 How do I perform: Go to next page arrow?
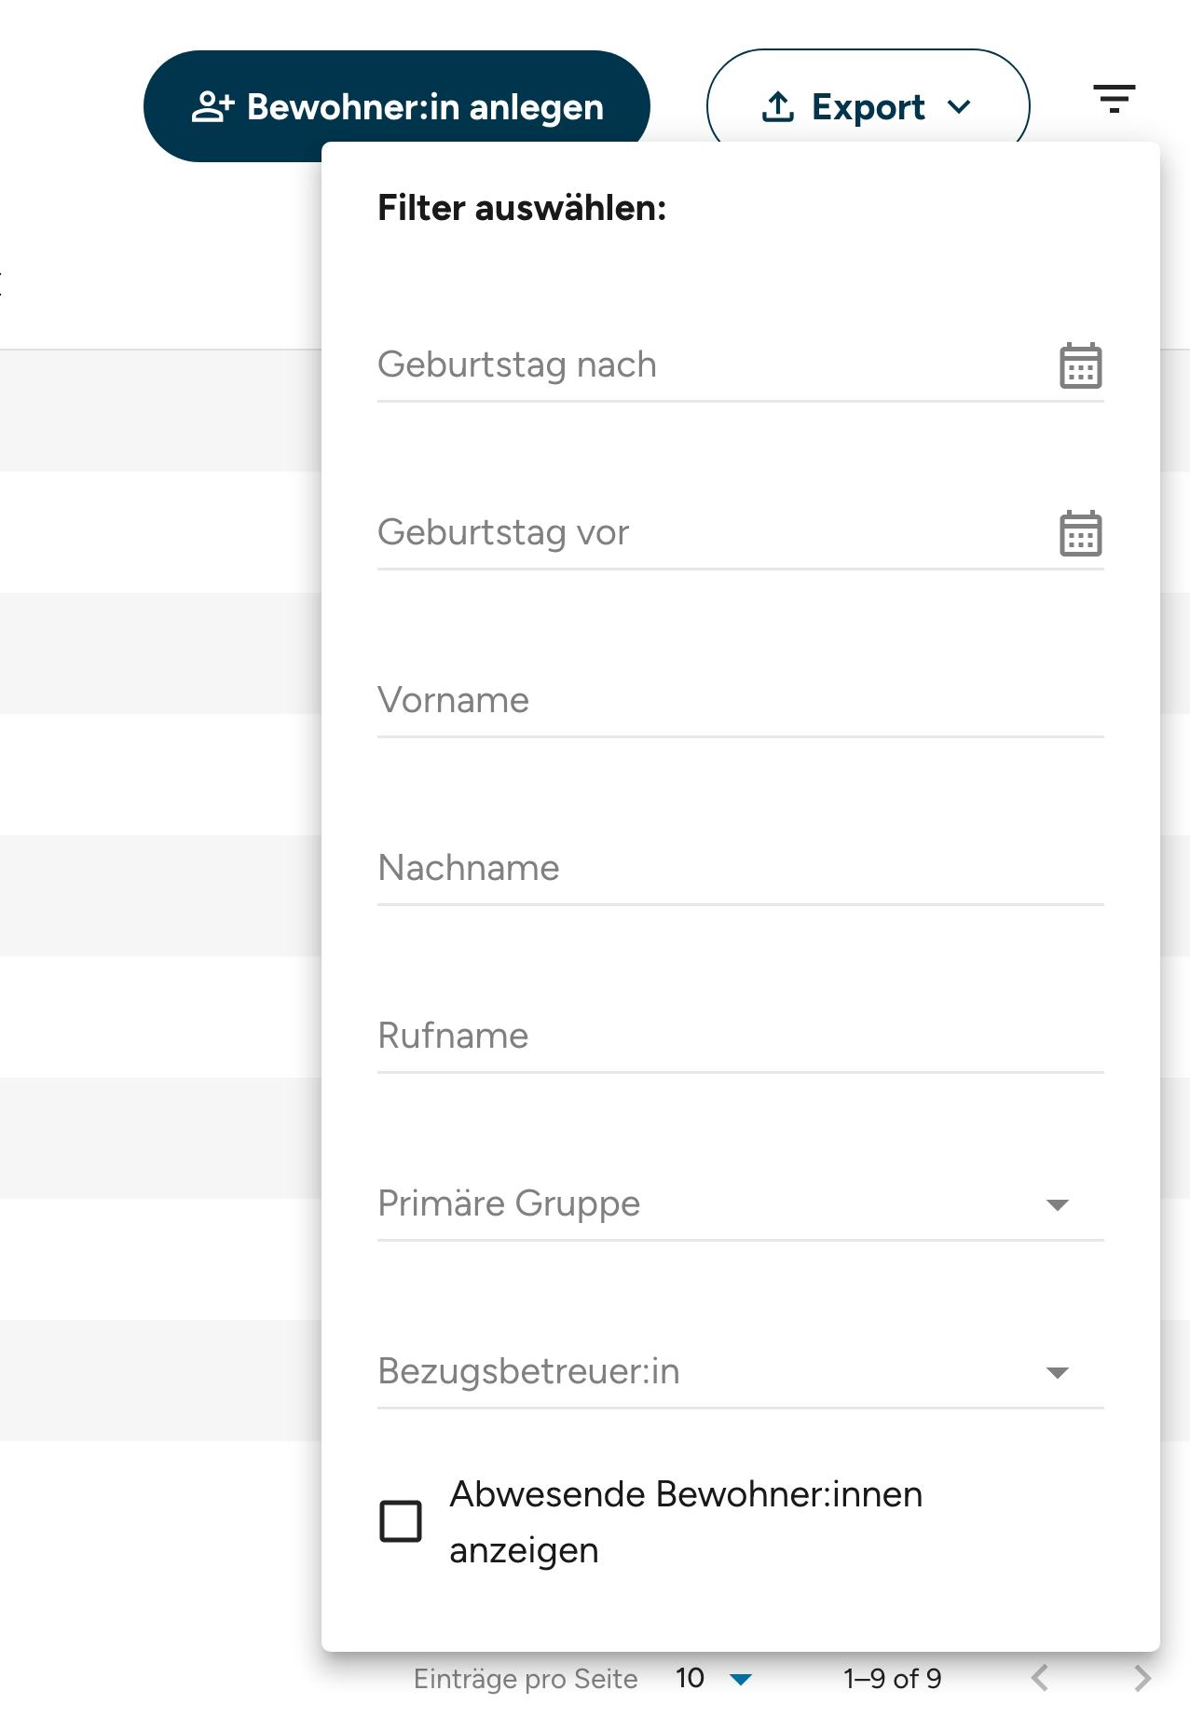coord(1142,1678)
